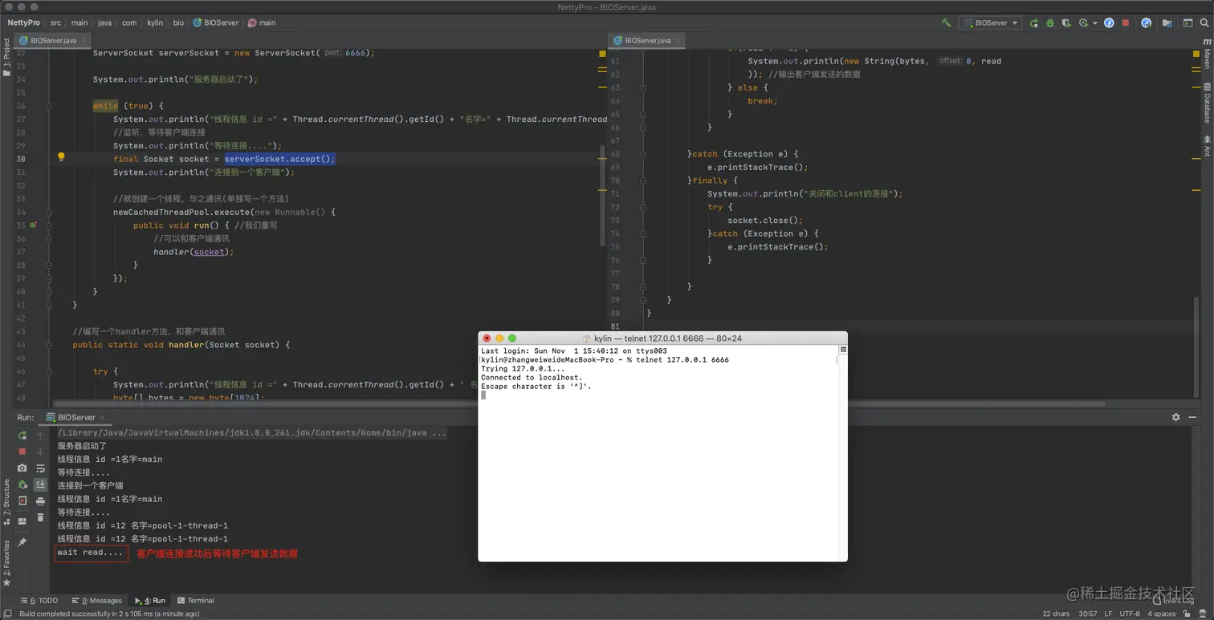Click the 4: Run bottom tab
This screenshot has height=620, width=1214.
tap(150, 600)
